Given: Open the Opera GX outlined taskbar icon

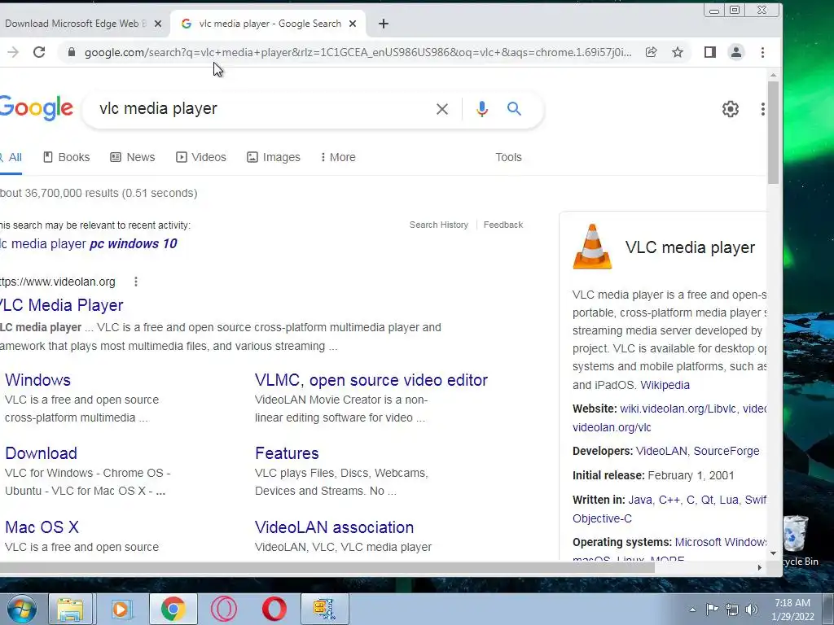Looking at the screenshot, I should [x=223, y=609].
